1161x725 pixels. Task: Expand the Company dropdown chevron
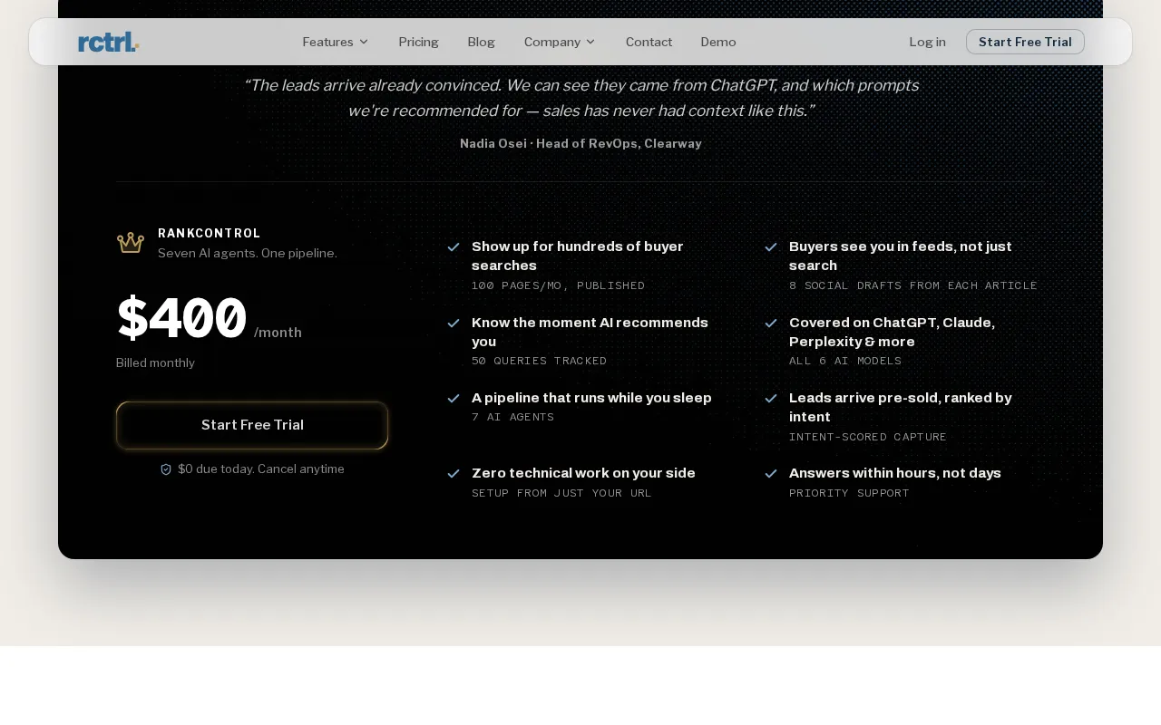click(x=590, y=42)
